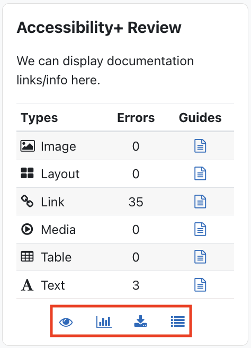Screen dimensions: 251x348
Task: Open the Text guide document icon
Action: [x=200, y=285]
